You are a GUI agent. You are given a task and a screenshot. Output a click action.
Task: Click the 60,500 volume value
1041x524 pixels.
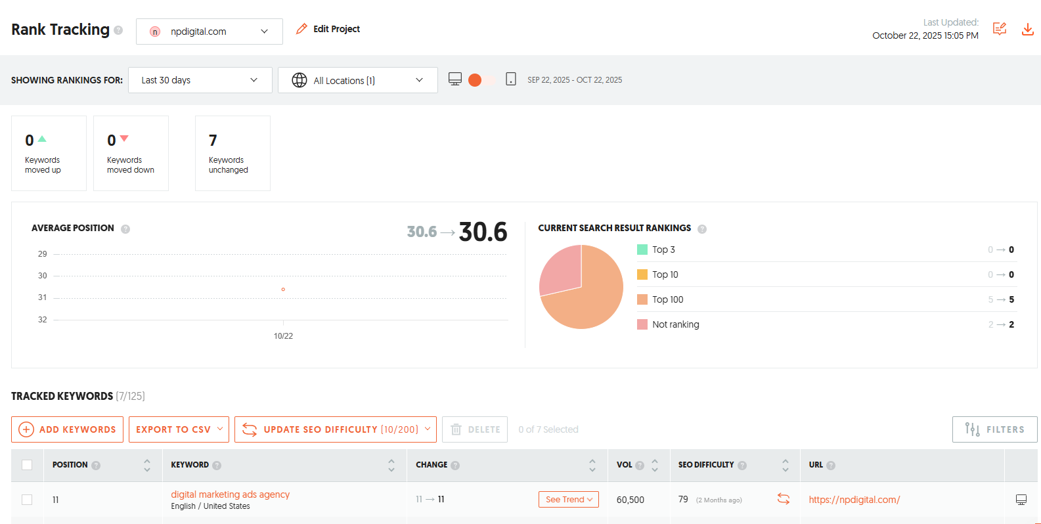click(631, 500)
